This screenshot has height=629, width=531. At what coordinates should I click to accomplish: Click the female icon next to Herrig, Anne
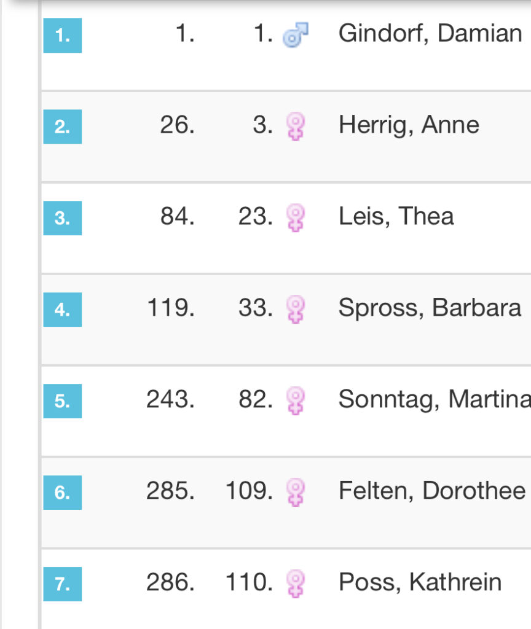pos(296,127)
